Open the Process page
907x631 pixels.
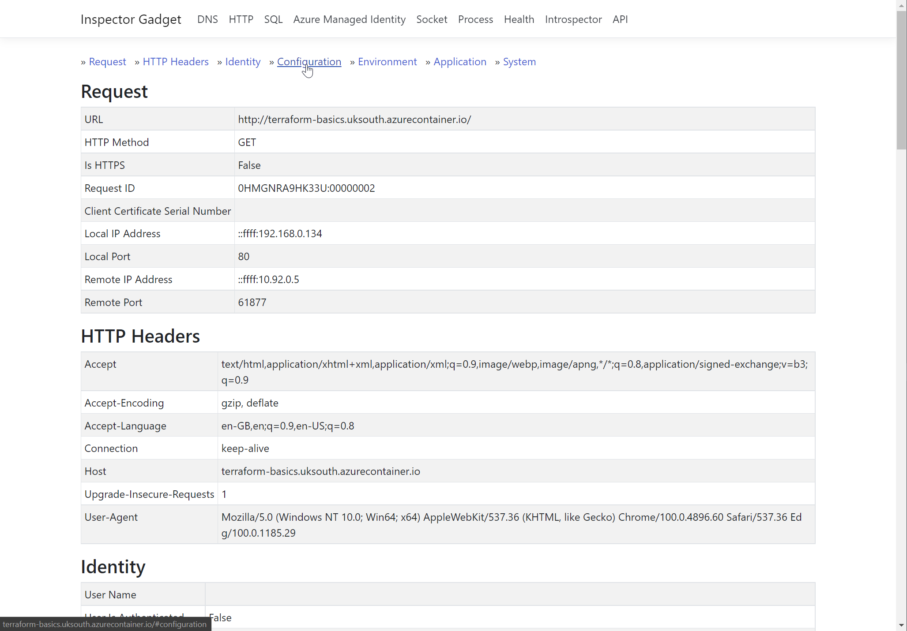(x=475, y=19)
